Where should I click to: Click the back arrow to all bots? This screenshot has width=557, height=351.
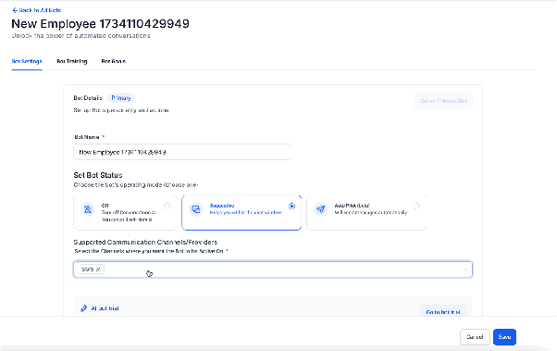[x=15, y=10]
